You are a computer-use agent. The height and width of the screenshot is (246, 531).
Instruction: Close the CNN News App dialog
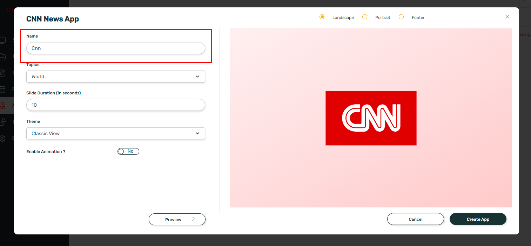pyautogui.click(x=507, y=16)
